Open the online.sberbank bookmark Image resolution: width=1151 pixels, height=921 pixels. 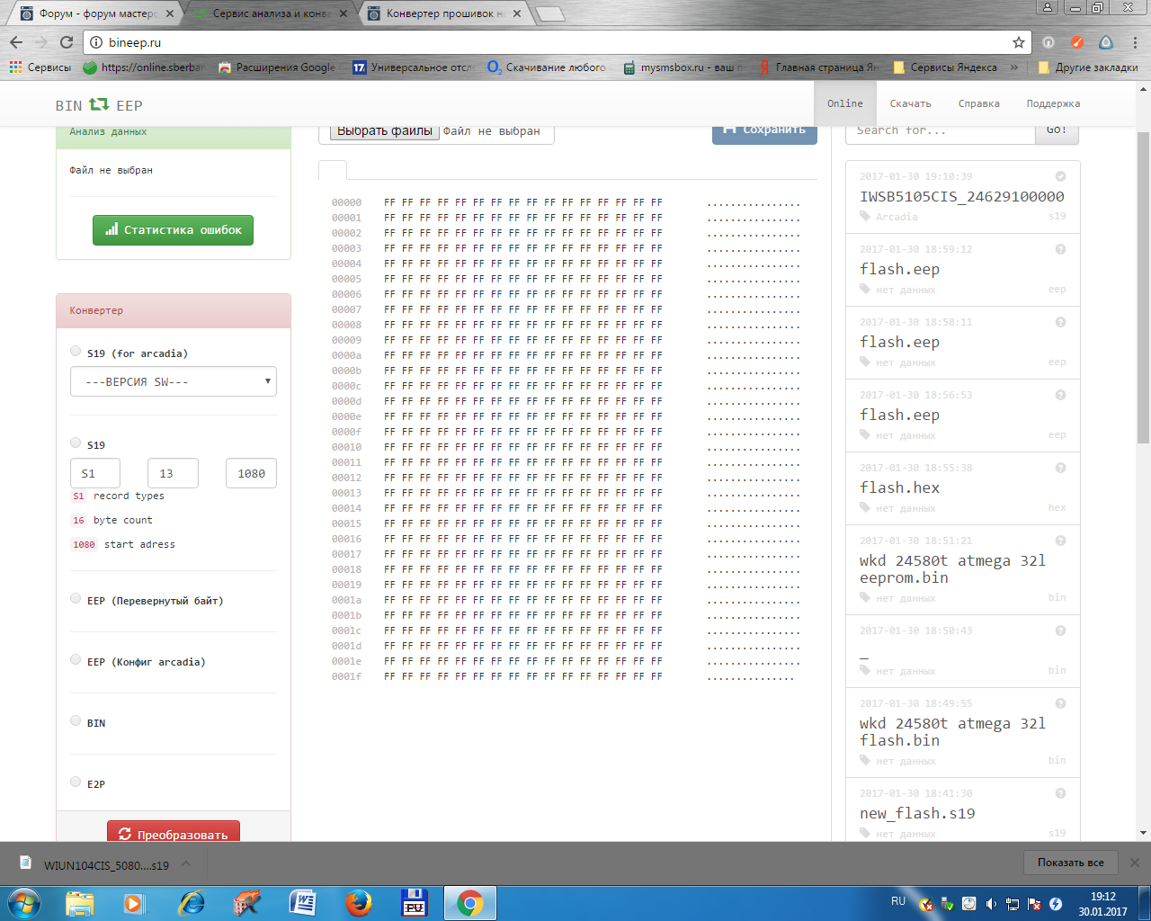144,67
